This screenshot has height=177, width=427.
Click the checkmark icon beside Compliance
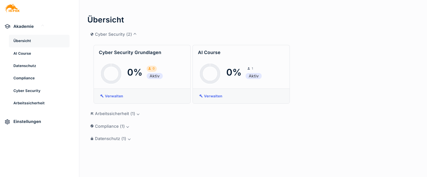92,126
